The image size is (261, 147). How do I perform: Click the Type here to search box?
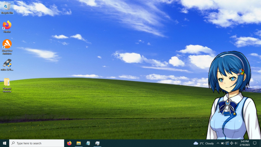coord(37,143)
